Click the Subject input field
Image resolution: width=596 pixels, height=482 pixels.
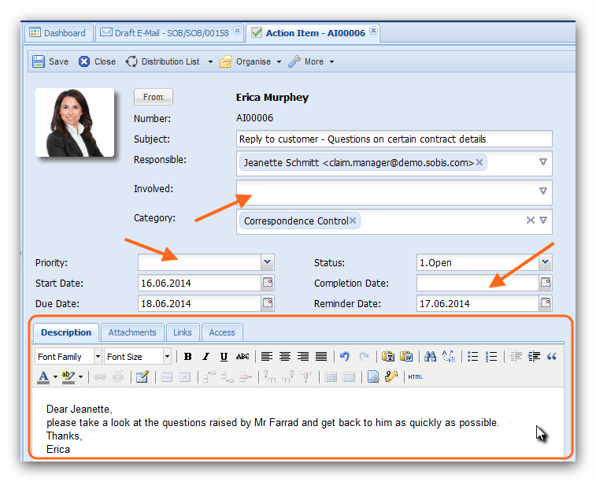(394, 139)
